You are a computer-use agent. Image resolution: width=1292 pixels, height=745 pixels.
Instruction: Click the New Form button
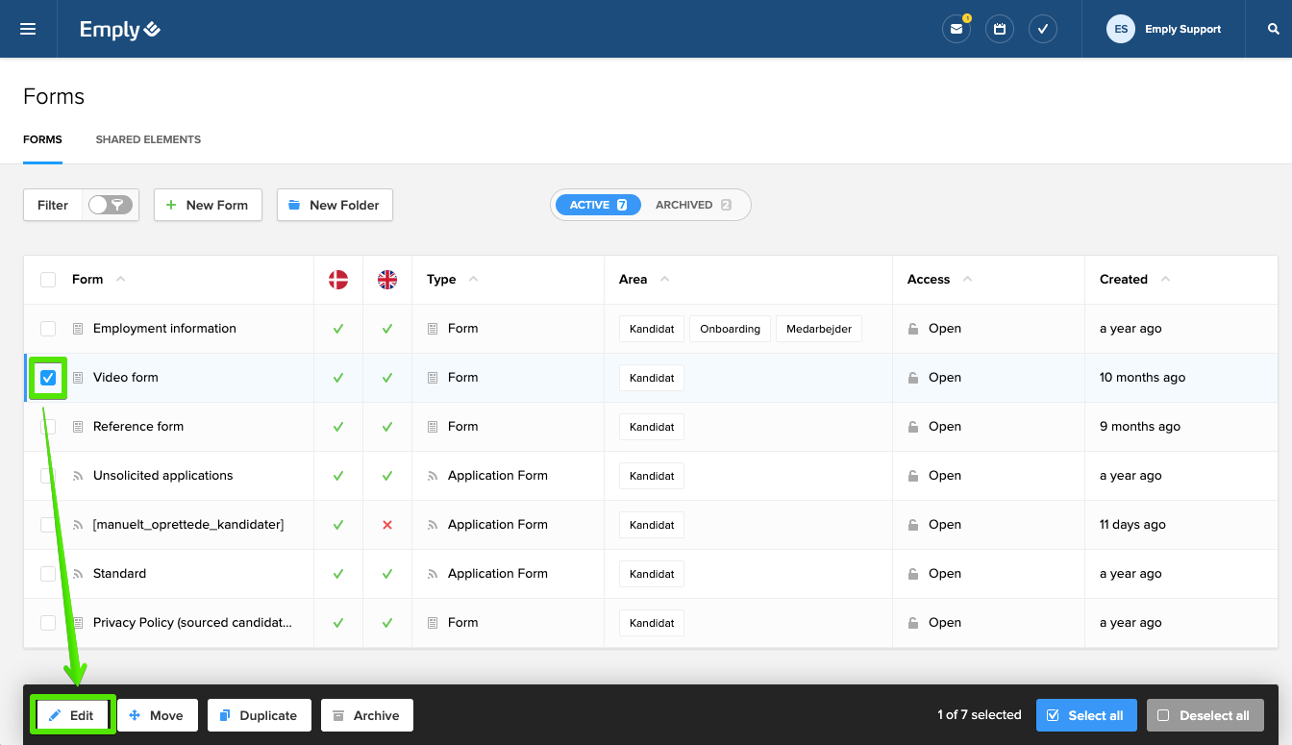point(208,205)
